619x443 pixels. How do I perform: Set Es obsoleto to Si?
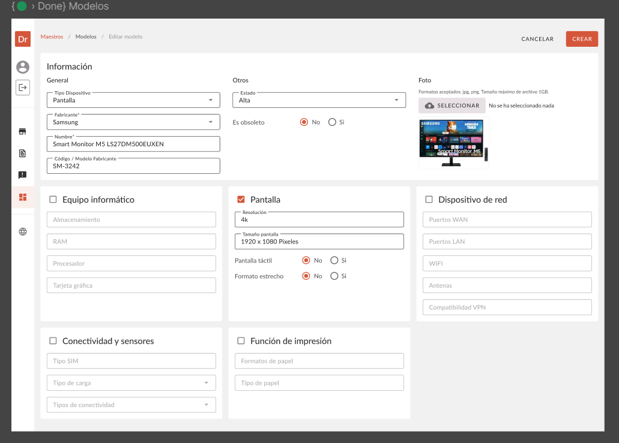pos(332,122)
